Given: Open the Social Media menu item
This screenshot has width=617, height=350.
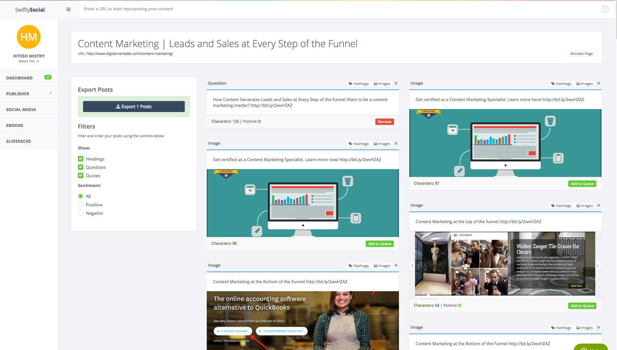Looking at the screenshot, I should coord(29,109).
